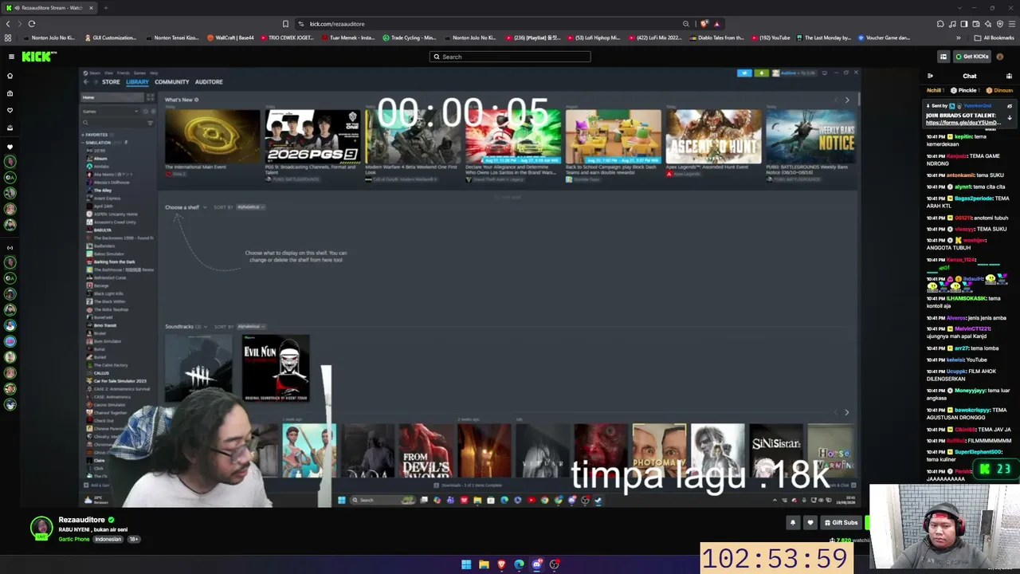The width and height of the screenshot is (1020, 574).
Task: Bookmark this page via address bar icon
Action: coord(285,24)
